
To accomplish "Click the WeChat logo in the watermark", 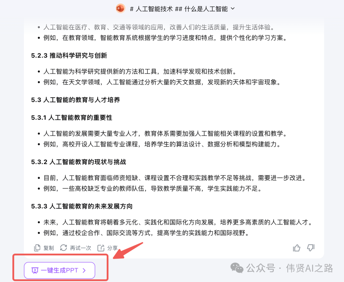I will pos(237,268).
